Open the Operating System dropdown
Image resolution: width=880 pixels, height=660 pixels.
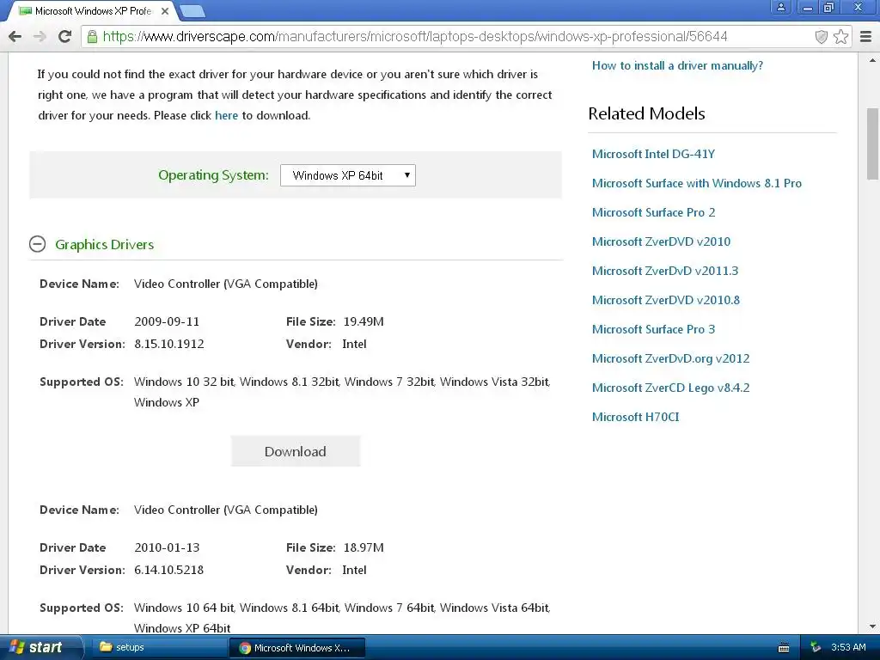click(x=348, y=175)
